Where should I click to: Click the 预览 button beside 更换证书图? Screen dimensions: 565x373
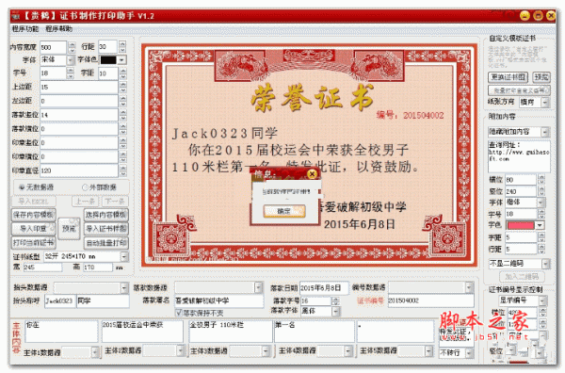click(541, 77)
